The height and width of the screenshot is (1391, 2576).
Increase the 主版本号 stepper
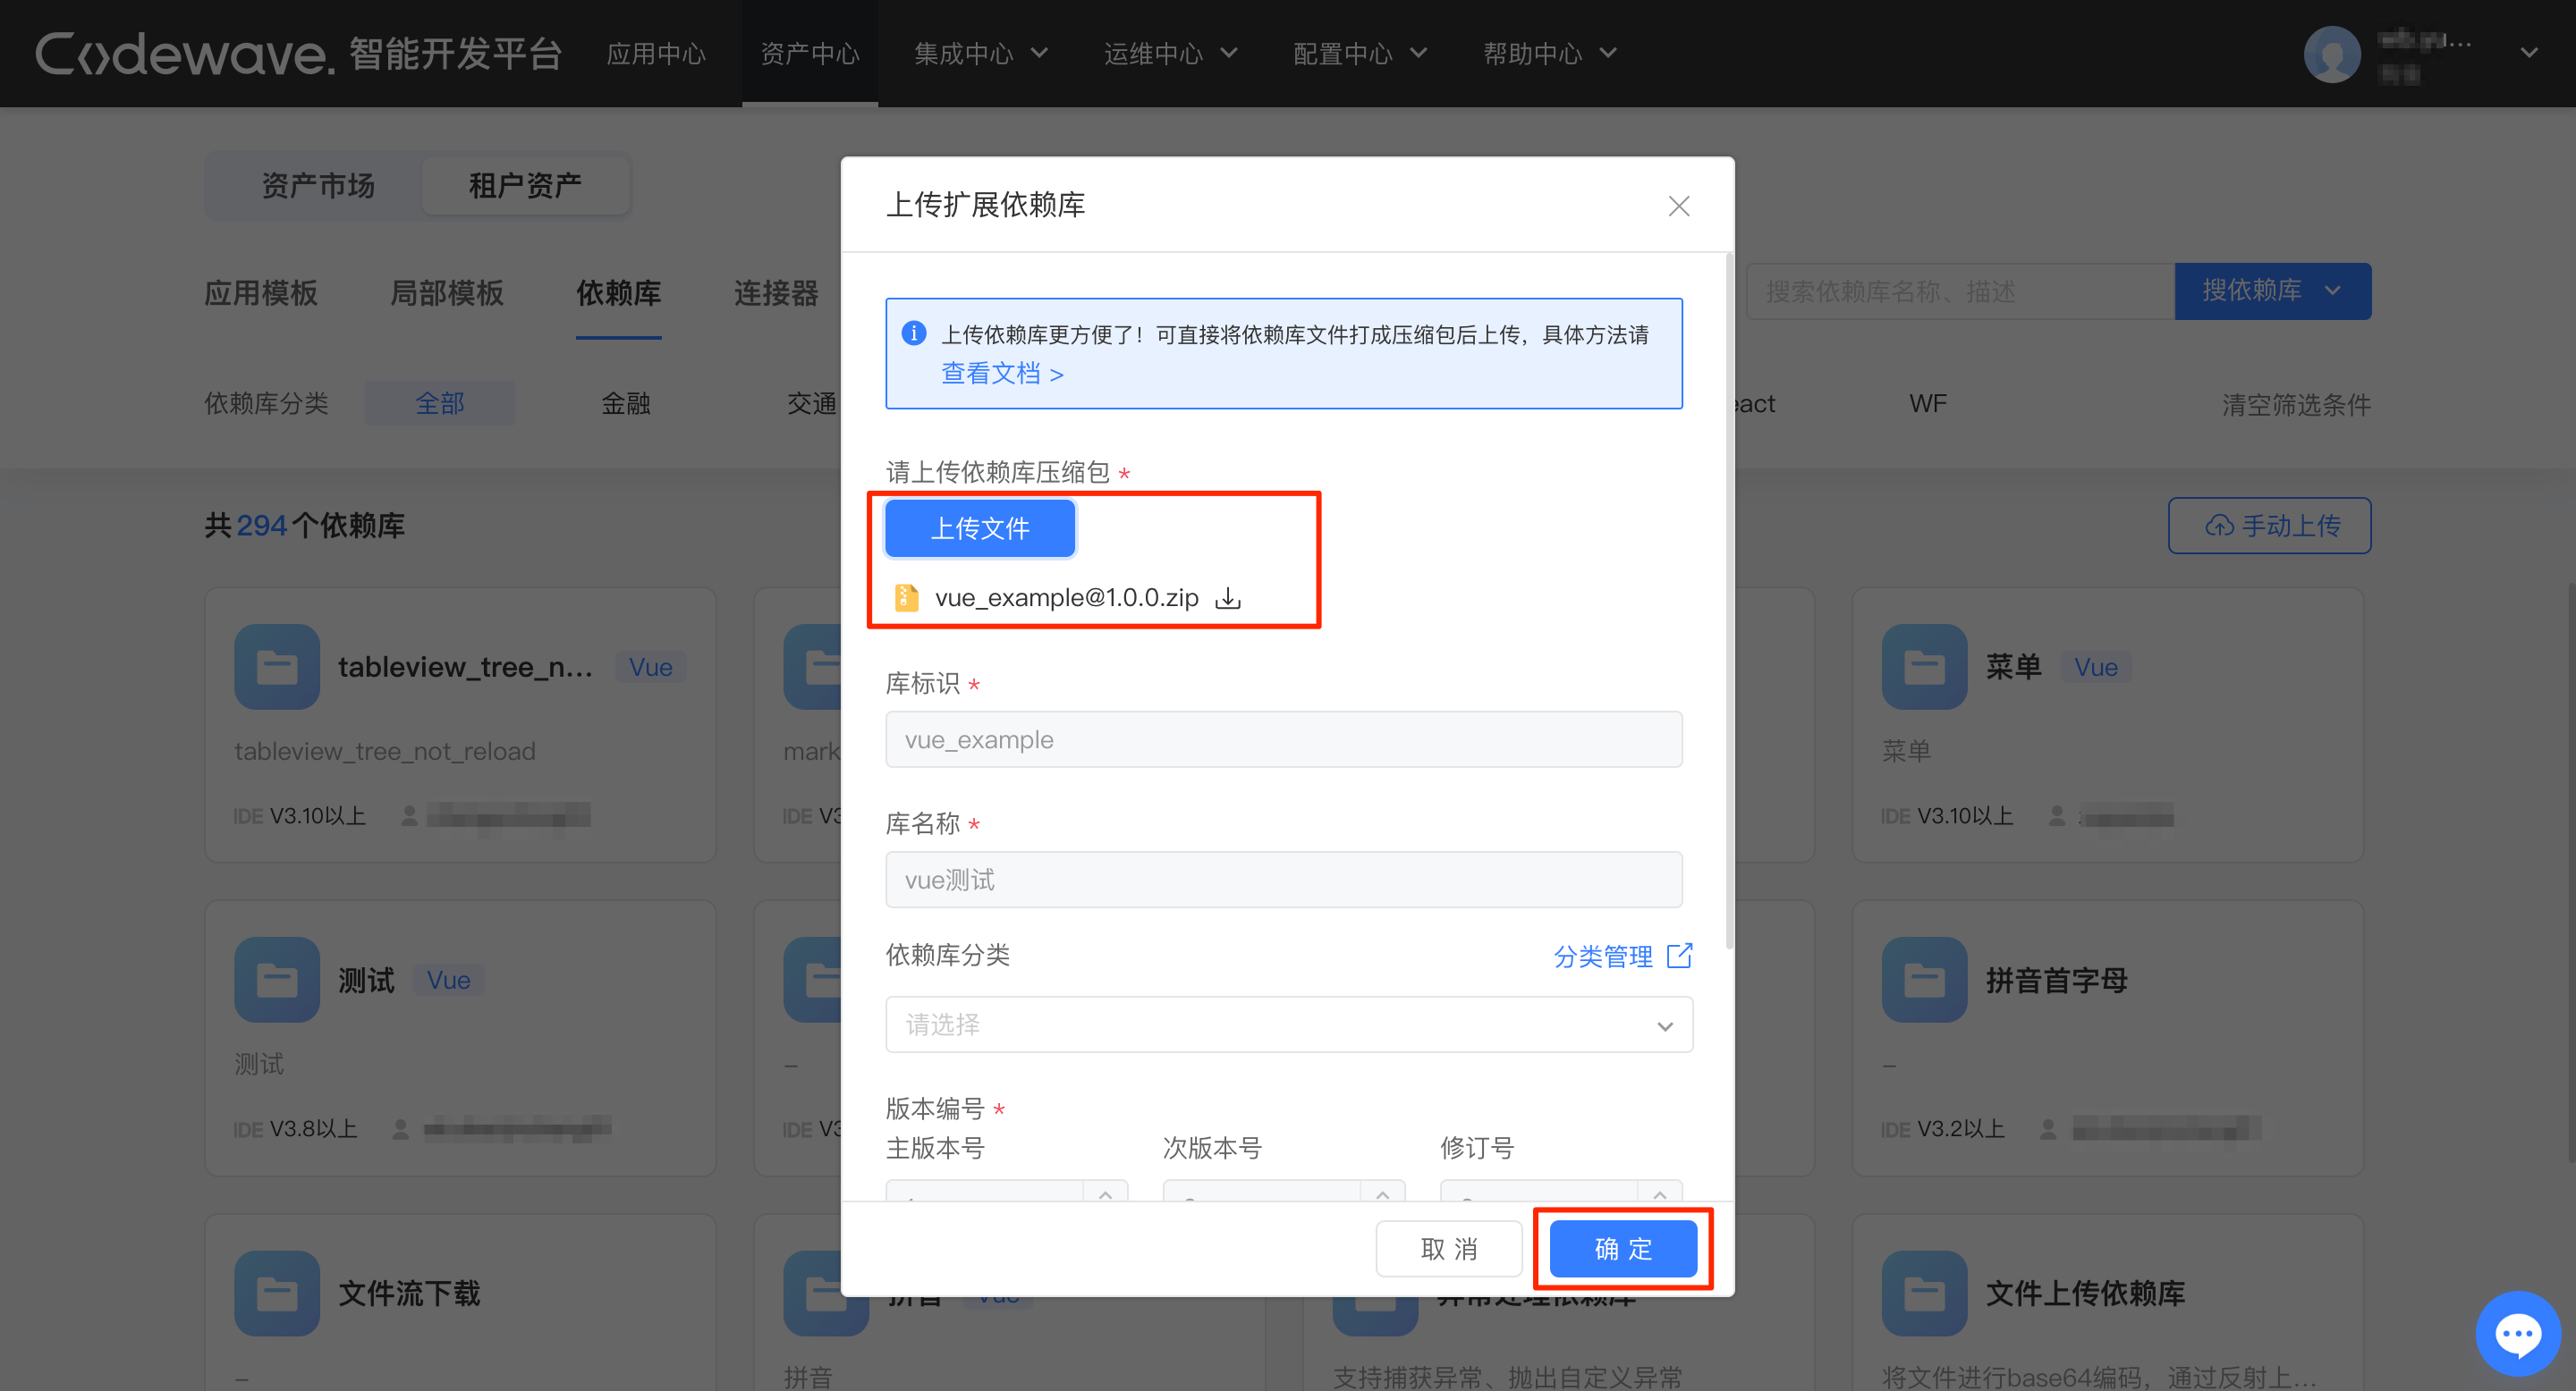click(1105, 1193)
